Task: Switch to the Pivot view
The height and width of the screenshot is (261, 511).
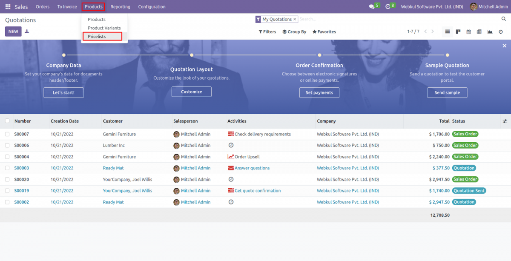Action: click(x=479, y=32)
